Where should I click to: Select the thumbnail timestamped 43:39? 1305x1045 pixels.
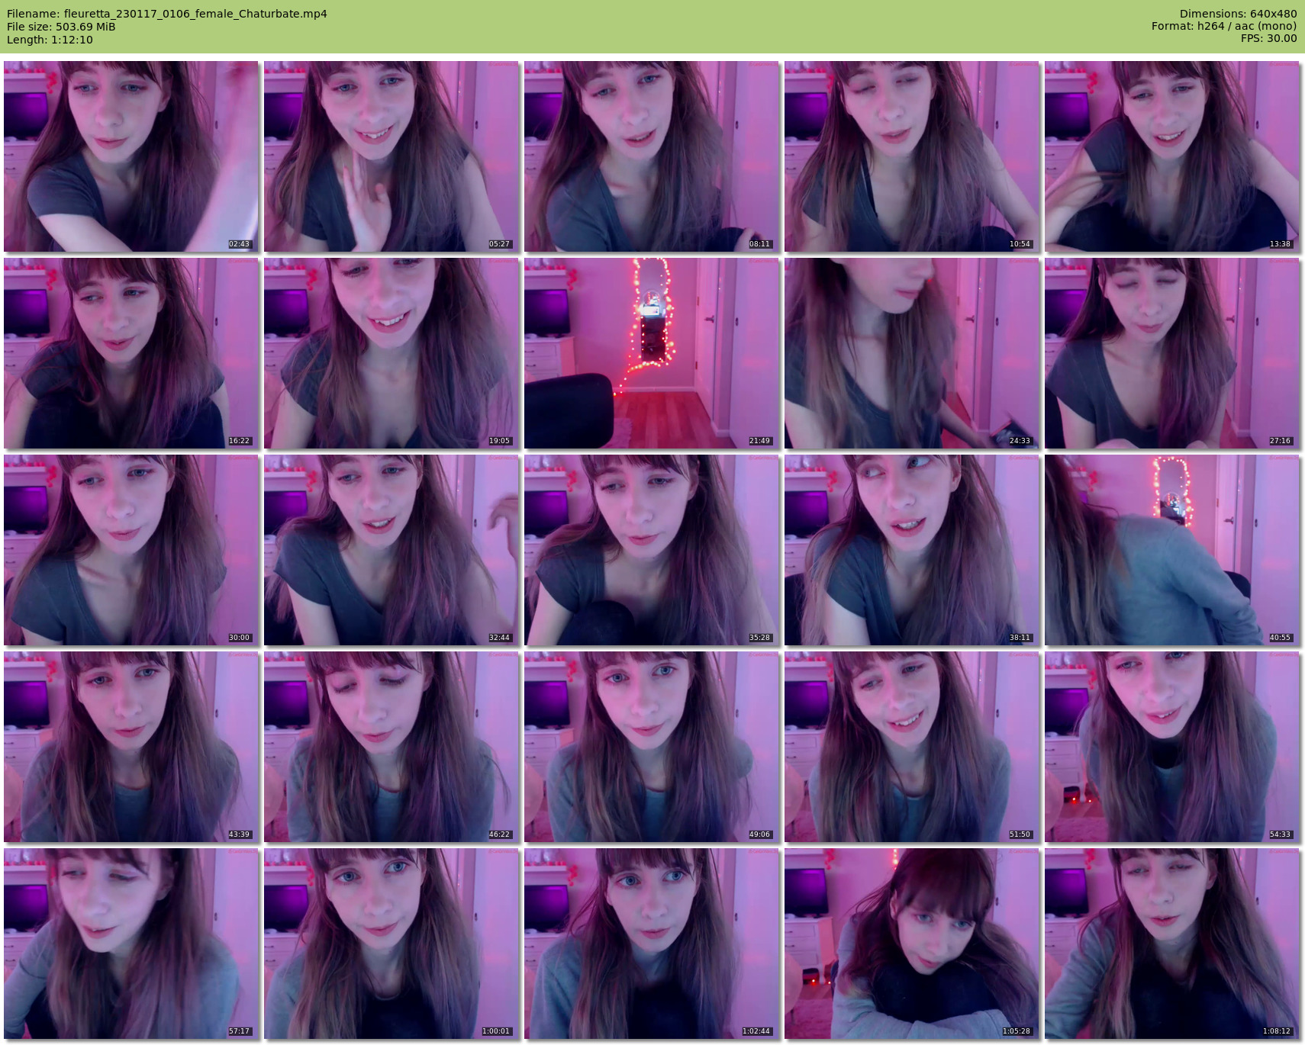pyautogui.click(x=131, y=747)
